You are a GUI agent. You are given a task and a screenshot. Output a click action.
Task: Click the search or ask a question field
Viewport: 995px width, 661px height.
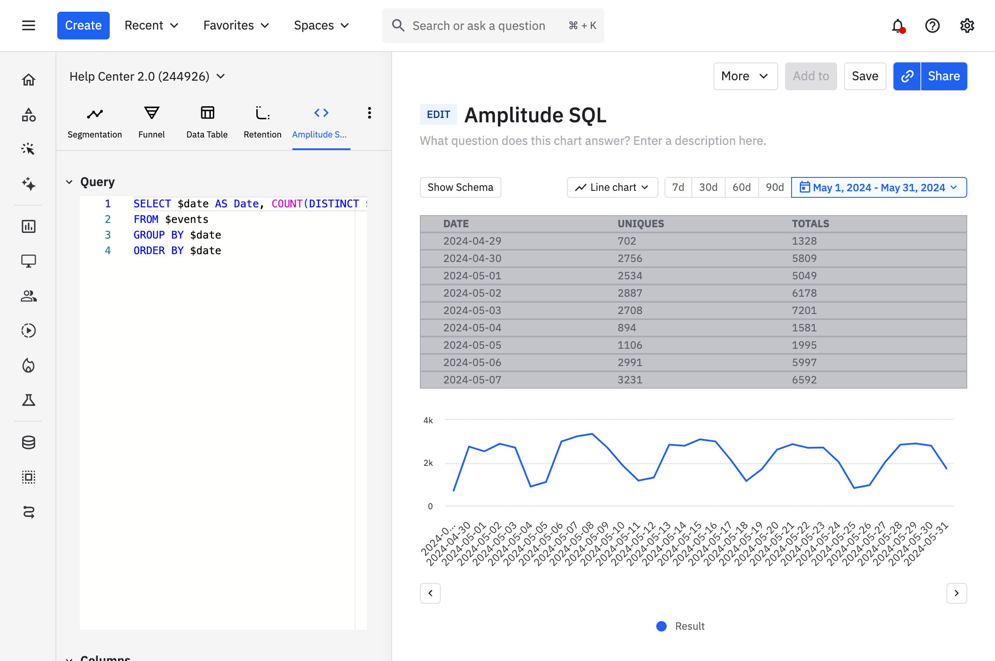478,26
